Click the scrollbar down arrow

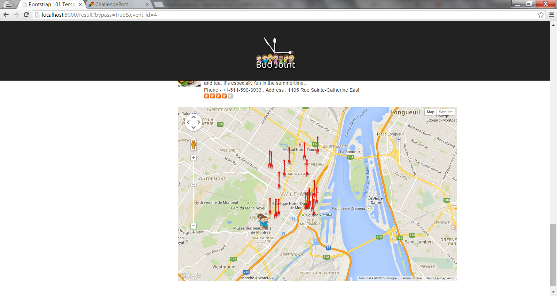point(553,293)
